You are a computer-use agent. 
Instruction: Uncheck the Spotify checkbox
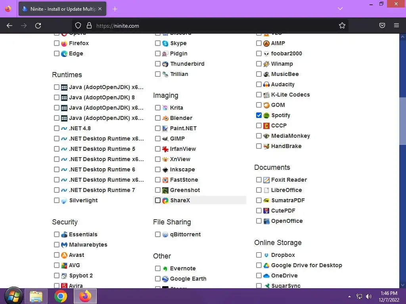259,115
